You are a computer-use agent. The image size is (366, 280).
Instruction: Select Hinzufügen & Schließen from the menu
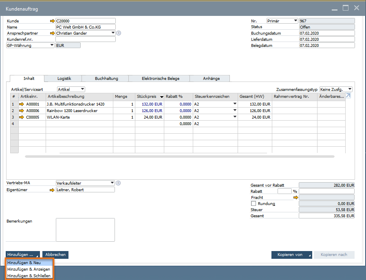(29, 276)
